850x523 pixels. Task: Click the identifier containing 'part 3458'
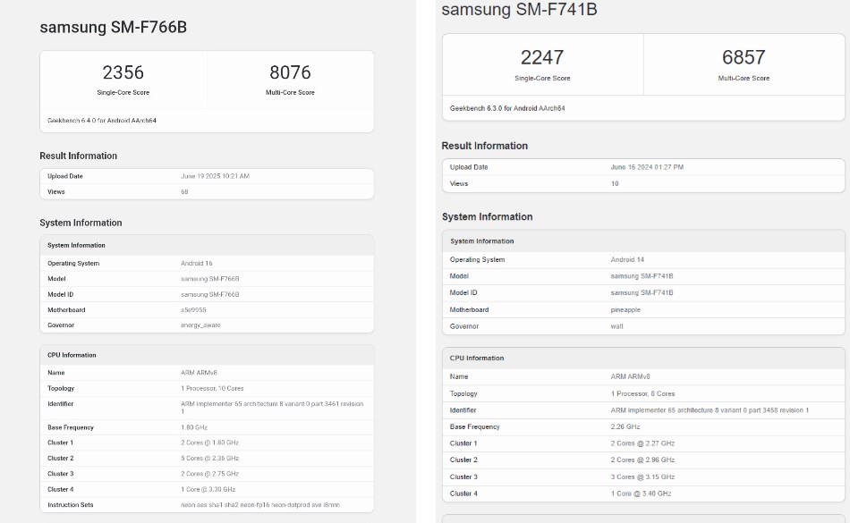click(710, 410)
